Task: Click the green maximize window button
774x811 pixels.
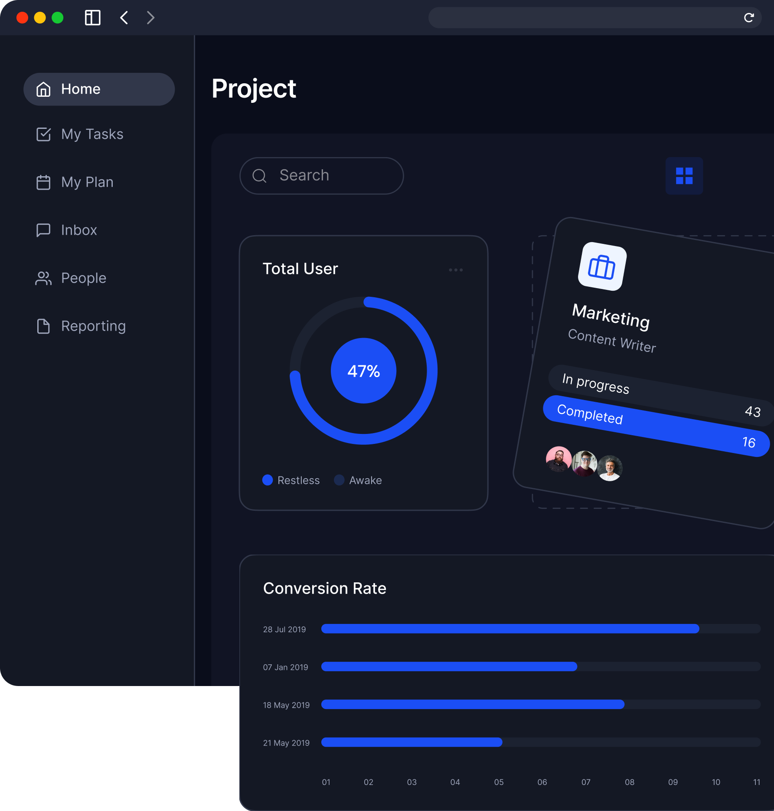Action: pos(58,18)
